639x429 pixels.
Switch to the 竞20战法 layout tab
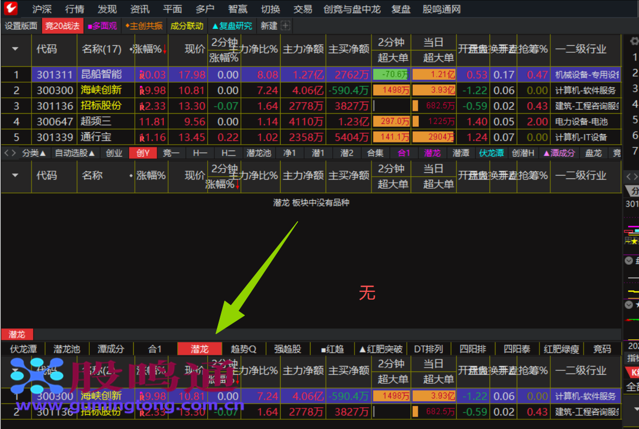pyautogui.click(x=63, y=26)
